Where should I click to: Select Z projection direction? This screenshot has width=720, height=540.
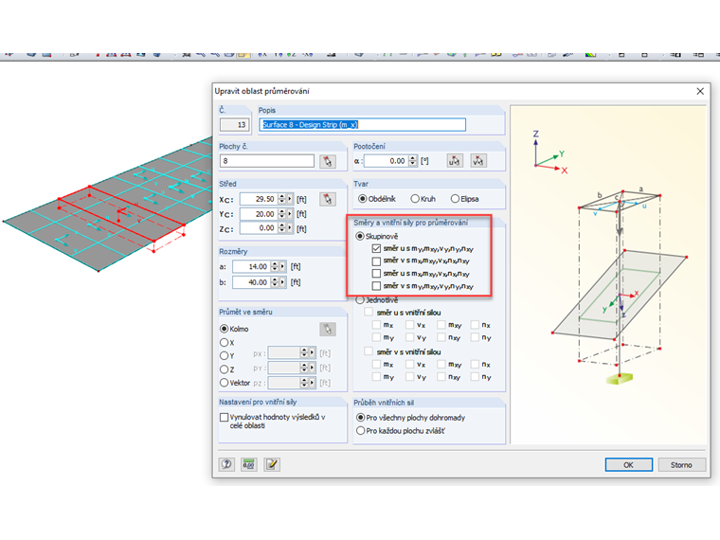tap(225, 369)
